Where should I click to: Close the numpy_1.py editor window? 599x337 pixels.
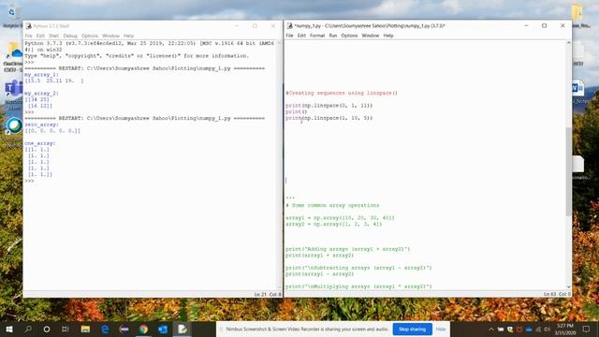(x=562, y=25)
